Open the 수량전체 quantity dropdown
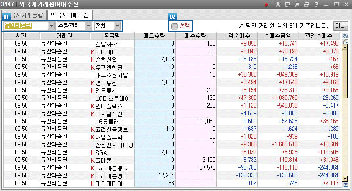This screenshot has height=191, width=352. pos(89,26)
